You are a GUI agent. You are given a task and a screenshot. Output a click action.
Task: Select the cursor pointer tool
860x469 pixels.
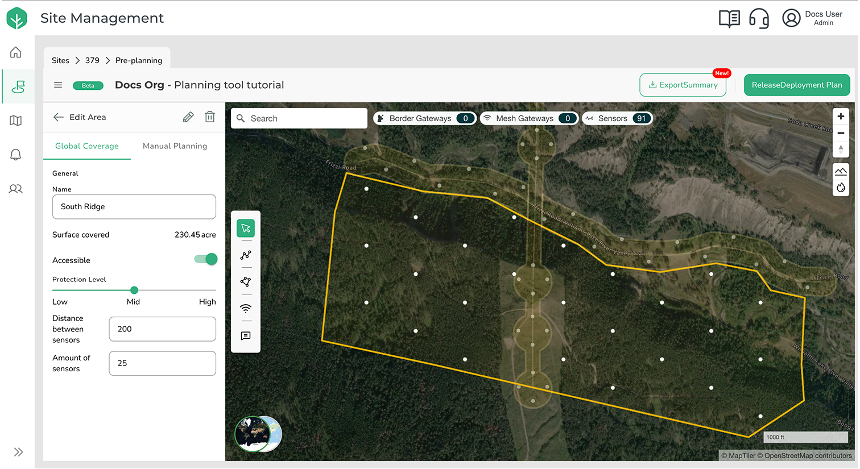[246, 229]
